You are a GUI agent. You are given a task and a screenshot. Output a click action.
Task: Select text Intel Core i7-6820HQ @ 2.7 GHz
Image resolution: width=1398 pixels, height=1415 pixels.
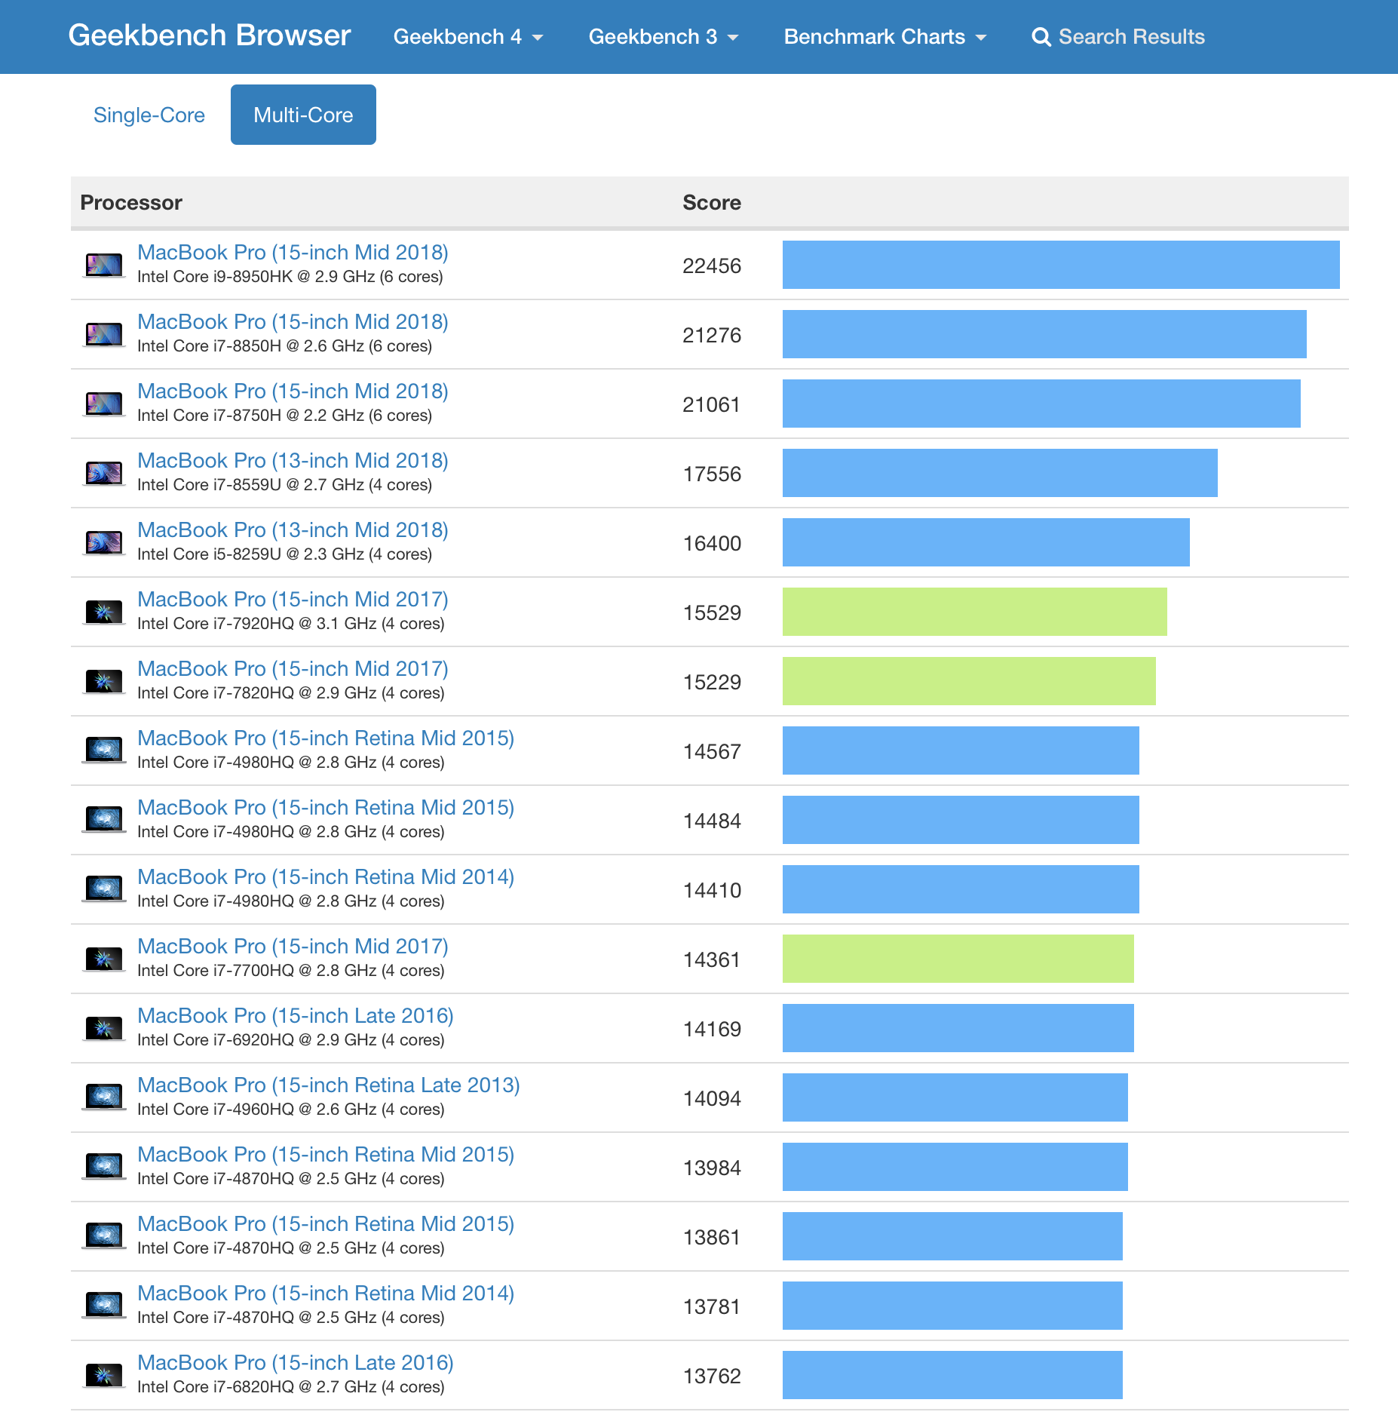coord(256,1387)
